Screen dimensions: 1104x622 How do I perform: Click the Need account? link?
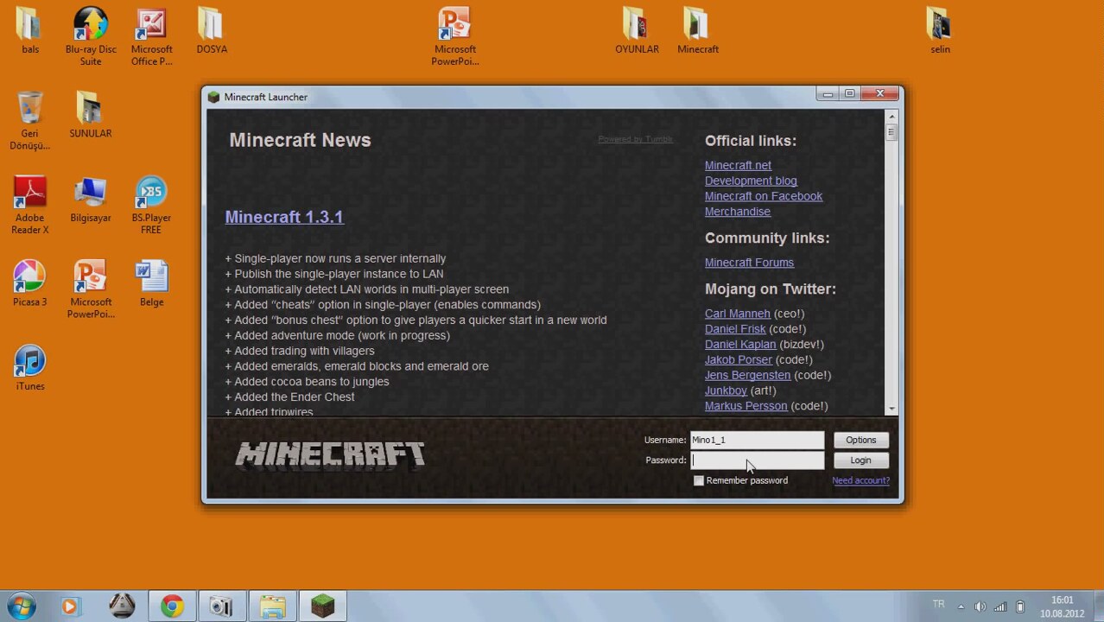coord(860,480)
